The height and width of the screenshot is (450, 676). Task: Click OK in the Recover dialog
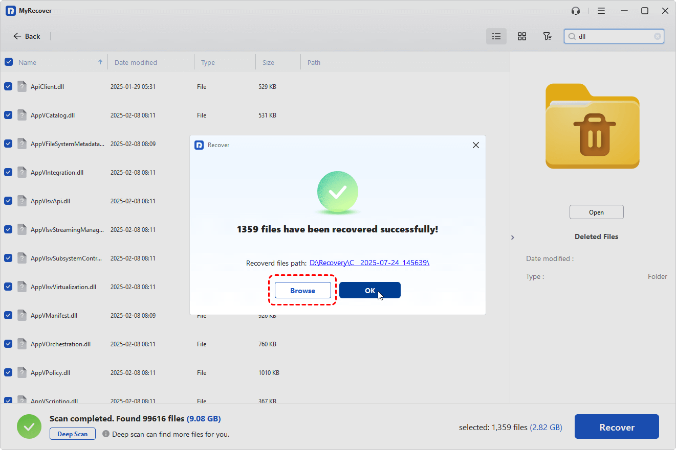tap(370, 290)
